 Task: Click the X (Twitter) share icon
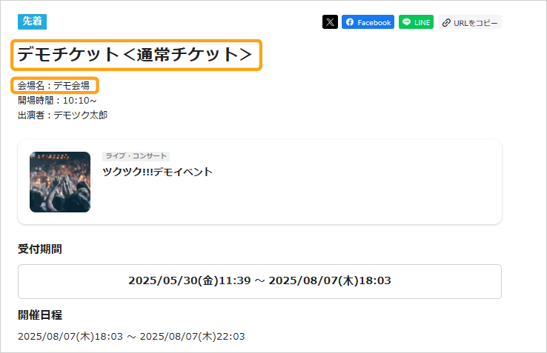330,22
